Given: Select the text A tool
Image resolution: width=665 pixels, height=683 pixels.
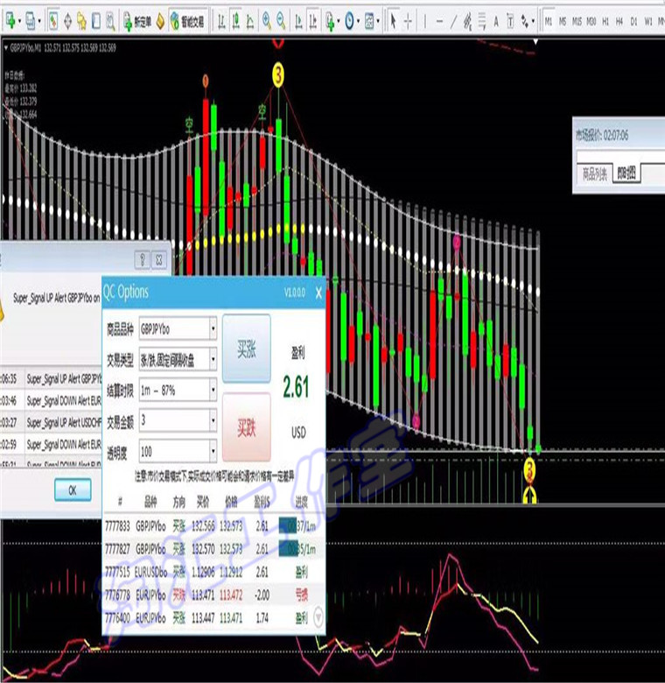Looking at the screenshot, I should (496, 20).
